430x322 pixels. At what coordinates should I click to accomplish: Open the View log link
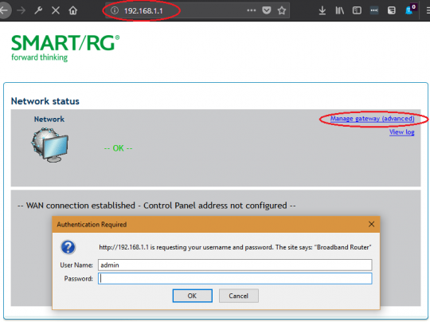coord(402,132)
